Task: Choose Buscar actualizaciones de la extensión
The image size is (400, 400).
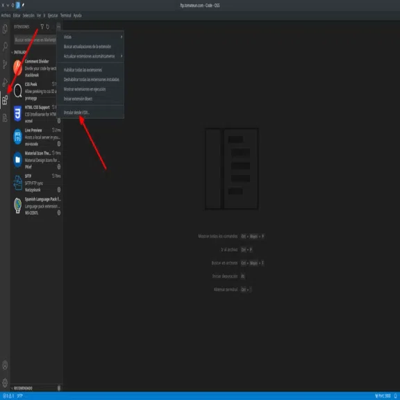Action: 90,47
